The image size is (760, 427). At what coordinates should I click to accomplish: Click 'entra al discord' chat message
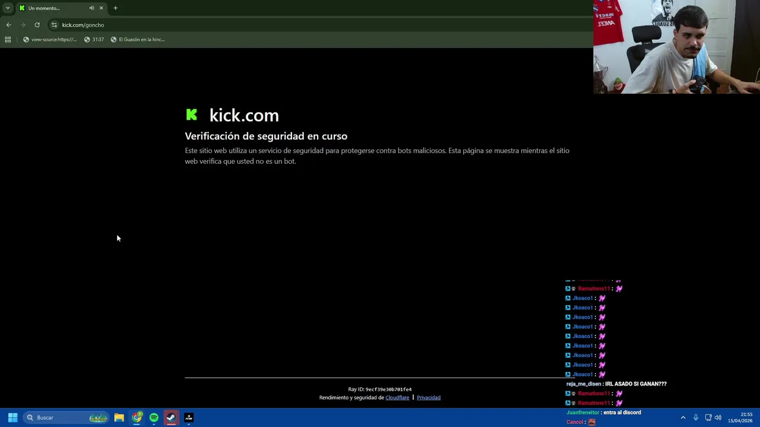click(622, 412)
